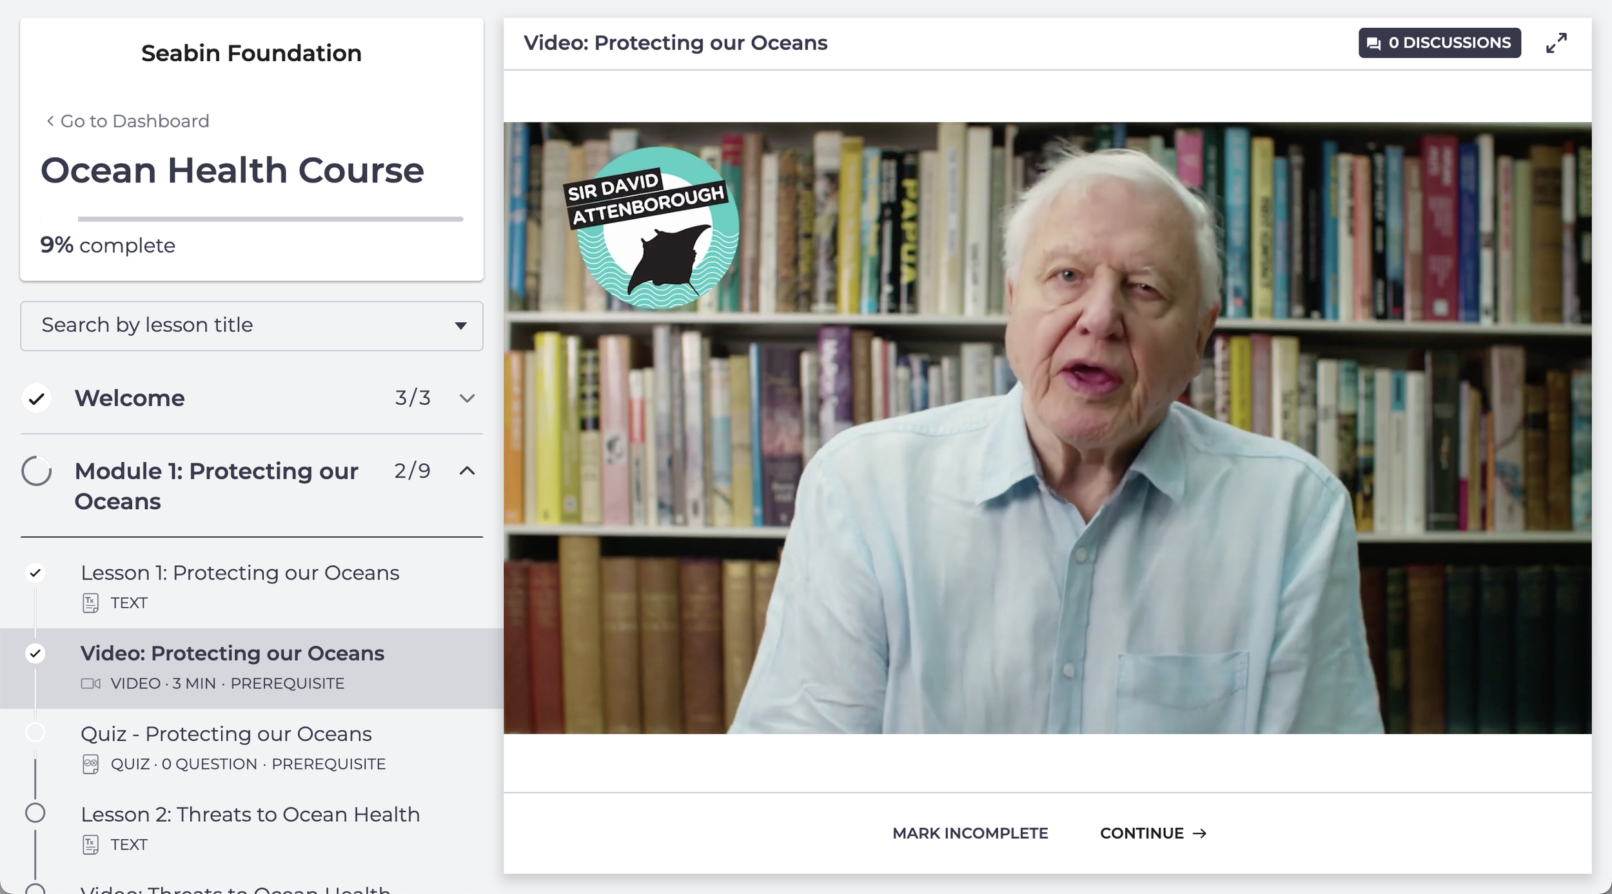Click the text document icon under Lesson 2
The width and height of the screenshot is (1612, 894).
point(90,844)
